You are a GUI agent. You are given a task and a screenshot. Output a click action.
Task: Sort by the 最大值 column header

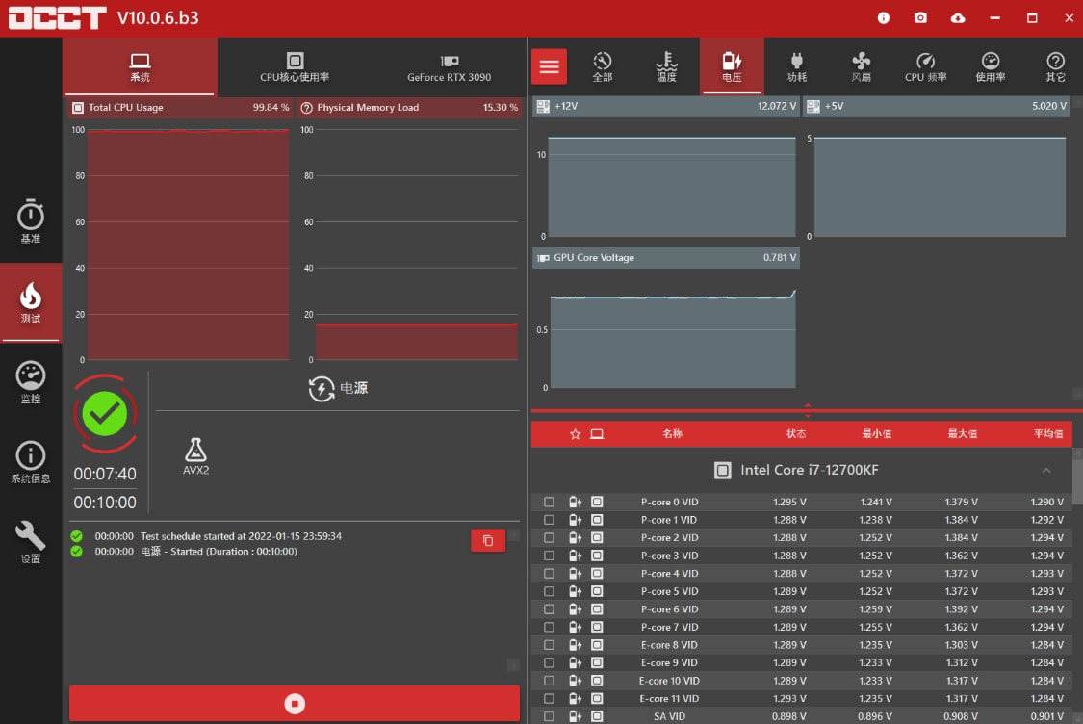coord(962,434)
